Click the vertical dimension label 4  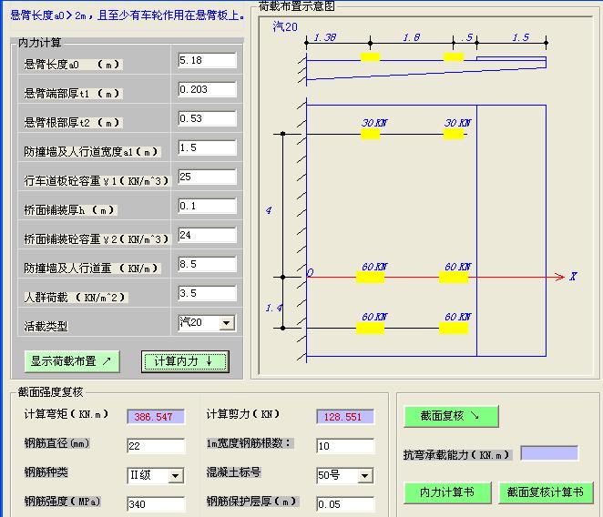pos(269,210)
